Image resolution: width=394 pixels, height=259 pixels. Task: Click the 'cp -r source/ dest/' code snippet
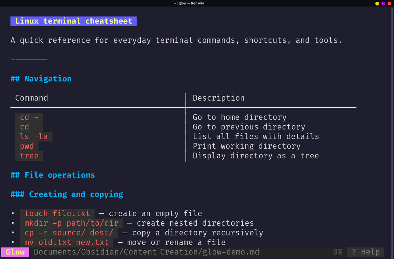click(69, 233)
